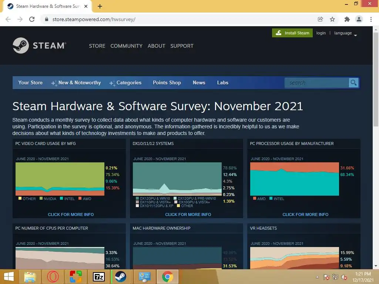The image size is (379, 284).
Task: Click the processor usage chart
Action: tap(294, 179)
